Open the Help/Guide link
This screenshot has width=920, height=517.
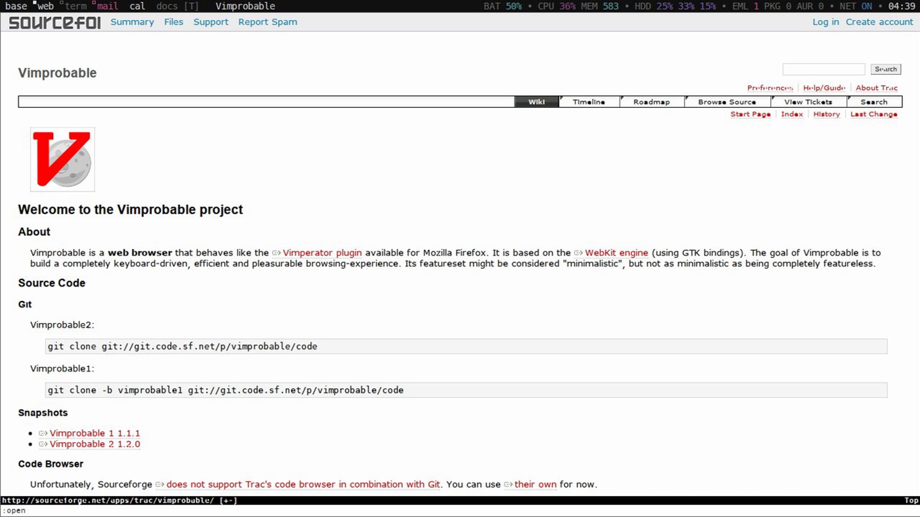pyautogui.click(x=824, y=88)
